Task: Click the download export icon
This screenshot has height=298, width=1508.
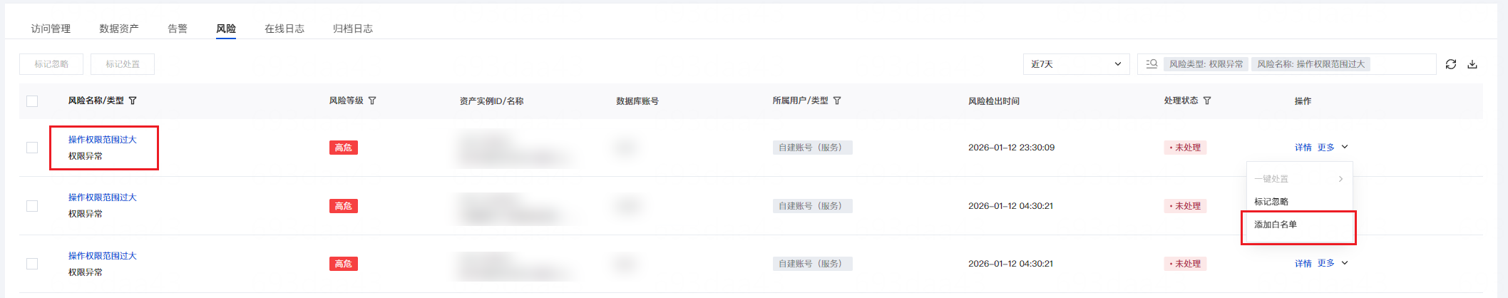Action: tap(1472, 64)
